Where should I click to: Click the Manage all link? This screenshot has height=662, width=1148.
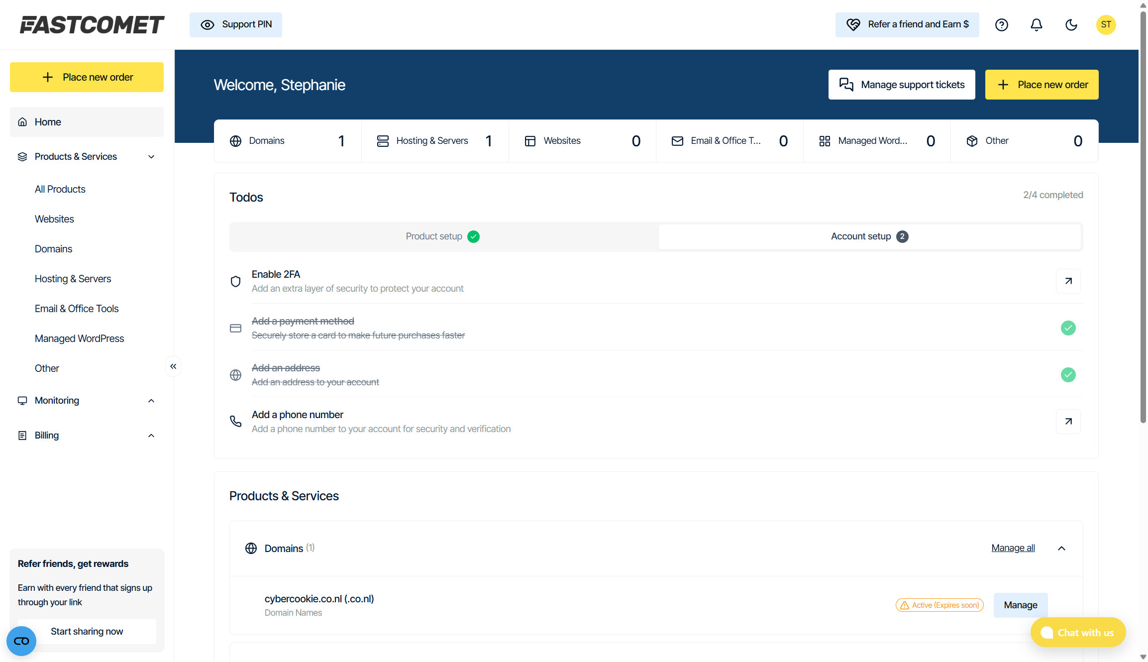[1013, 548]
